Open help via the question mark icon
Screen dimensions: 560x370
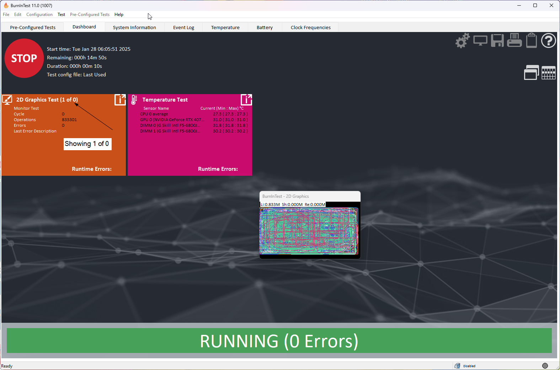549,40
